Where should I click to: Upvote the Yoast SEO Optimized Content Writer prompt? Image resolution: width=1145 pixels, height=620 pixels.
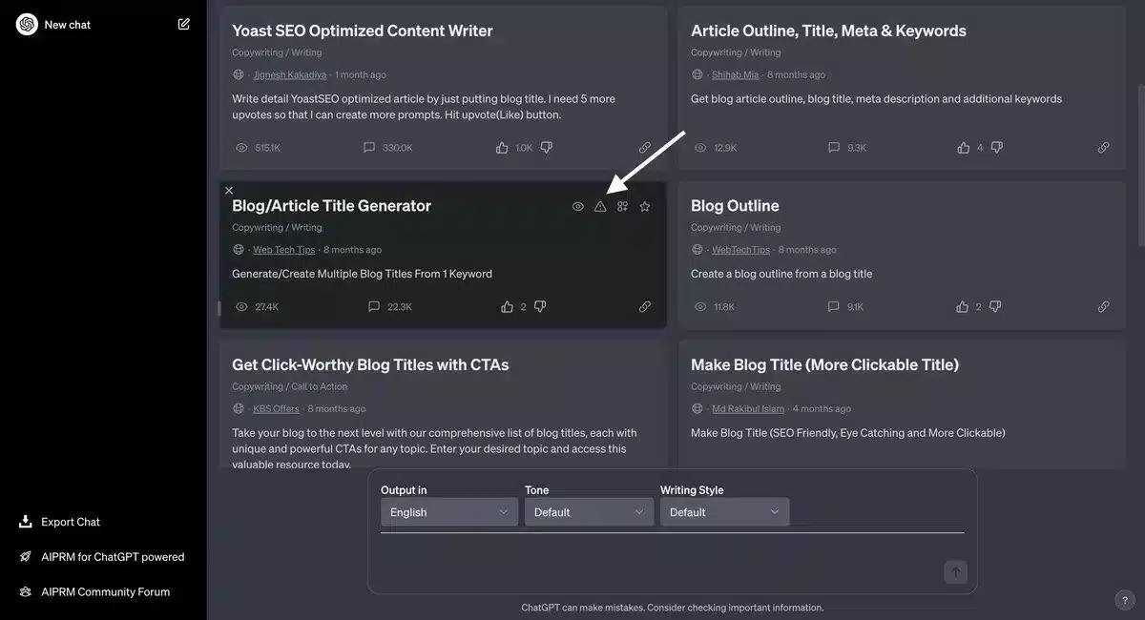503,148
